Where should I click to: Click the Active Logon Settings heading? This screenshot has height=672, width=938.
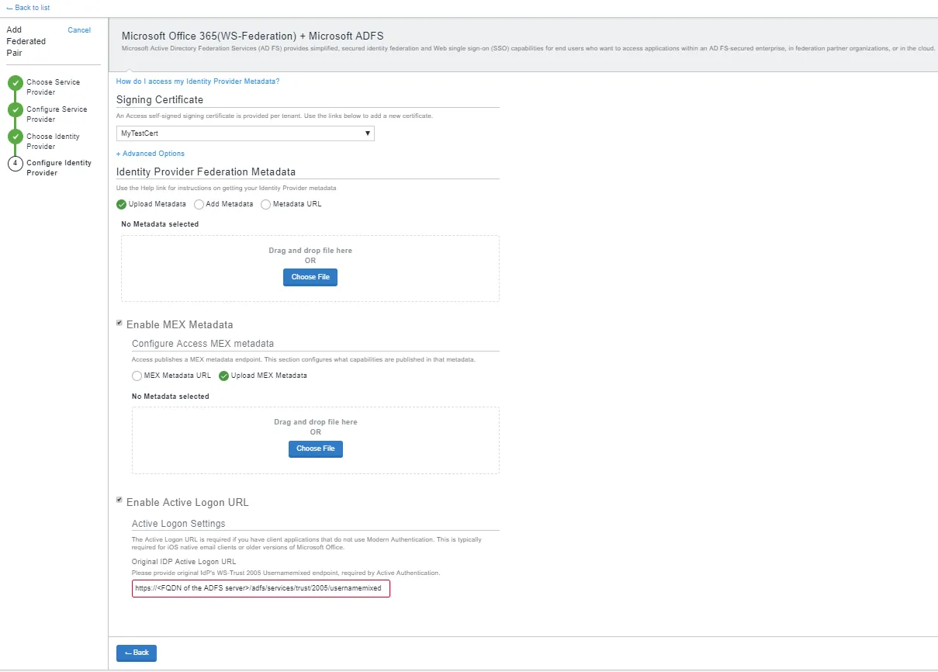[x=178, y=524]
